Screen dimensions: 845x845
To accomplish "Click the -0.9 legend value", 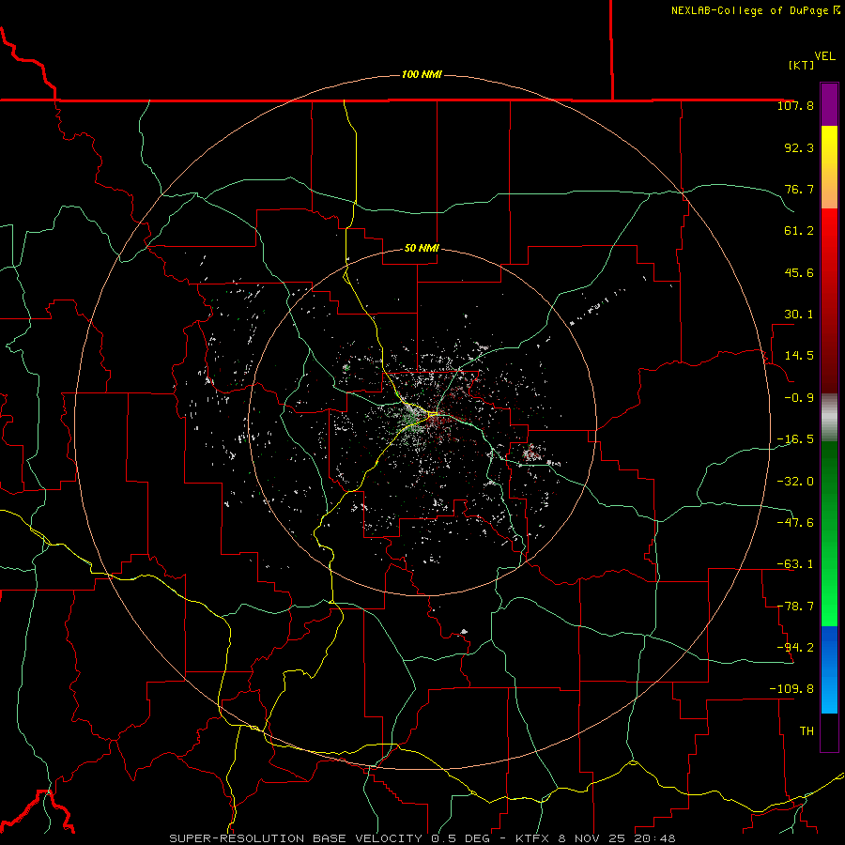I will pyautogui.click(x=799, y=398).
